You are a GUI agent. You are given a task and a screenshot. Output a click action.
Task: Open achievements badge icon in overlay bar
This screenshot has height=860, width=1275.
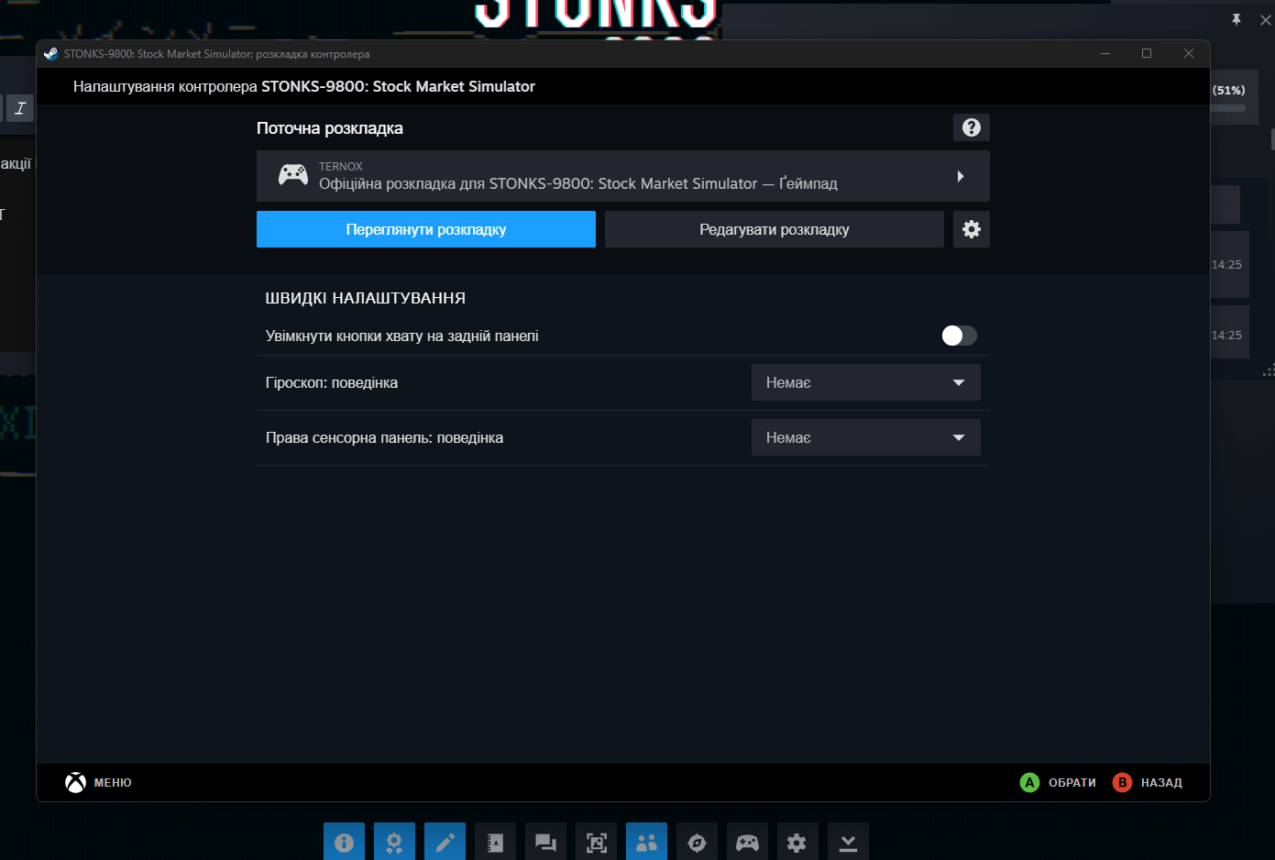coord(394,842)
